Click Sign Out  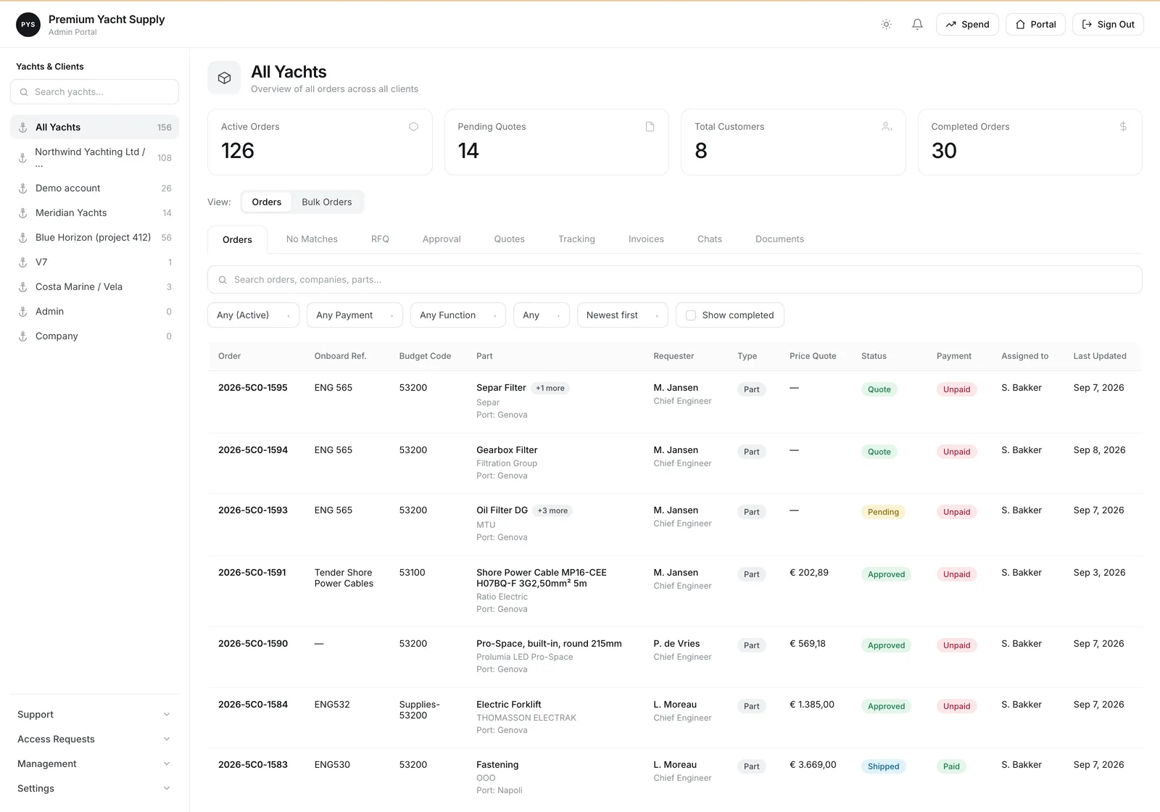tap(1109, 25)
